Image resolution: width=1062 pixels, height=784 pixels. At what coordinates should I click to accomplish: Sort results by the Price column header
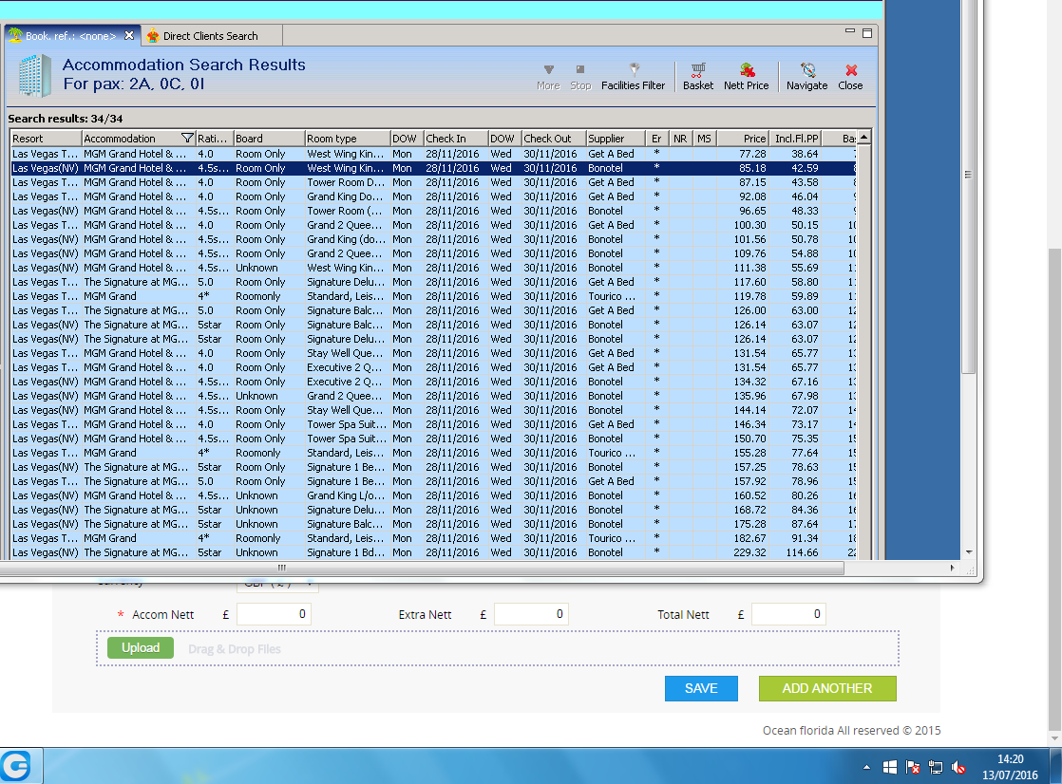pyautogui.click(x=742, y=139)
